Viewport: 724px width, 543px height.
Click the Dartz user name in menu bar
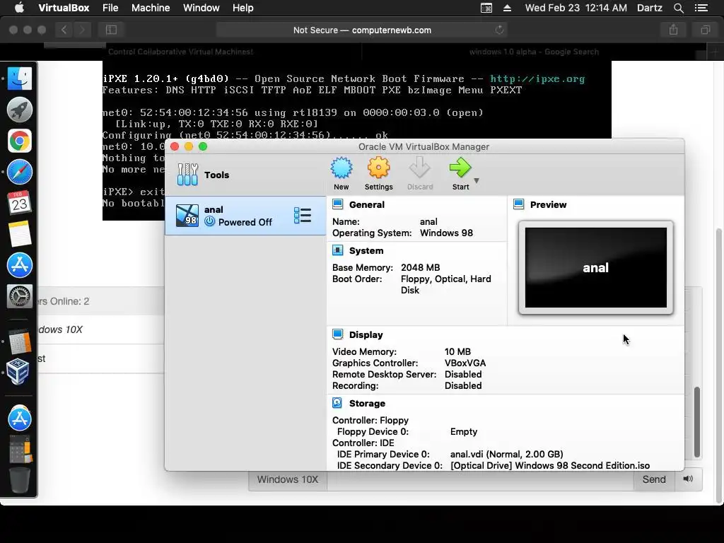tap(649, 8)
